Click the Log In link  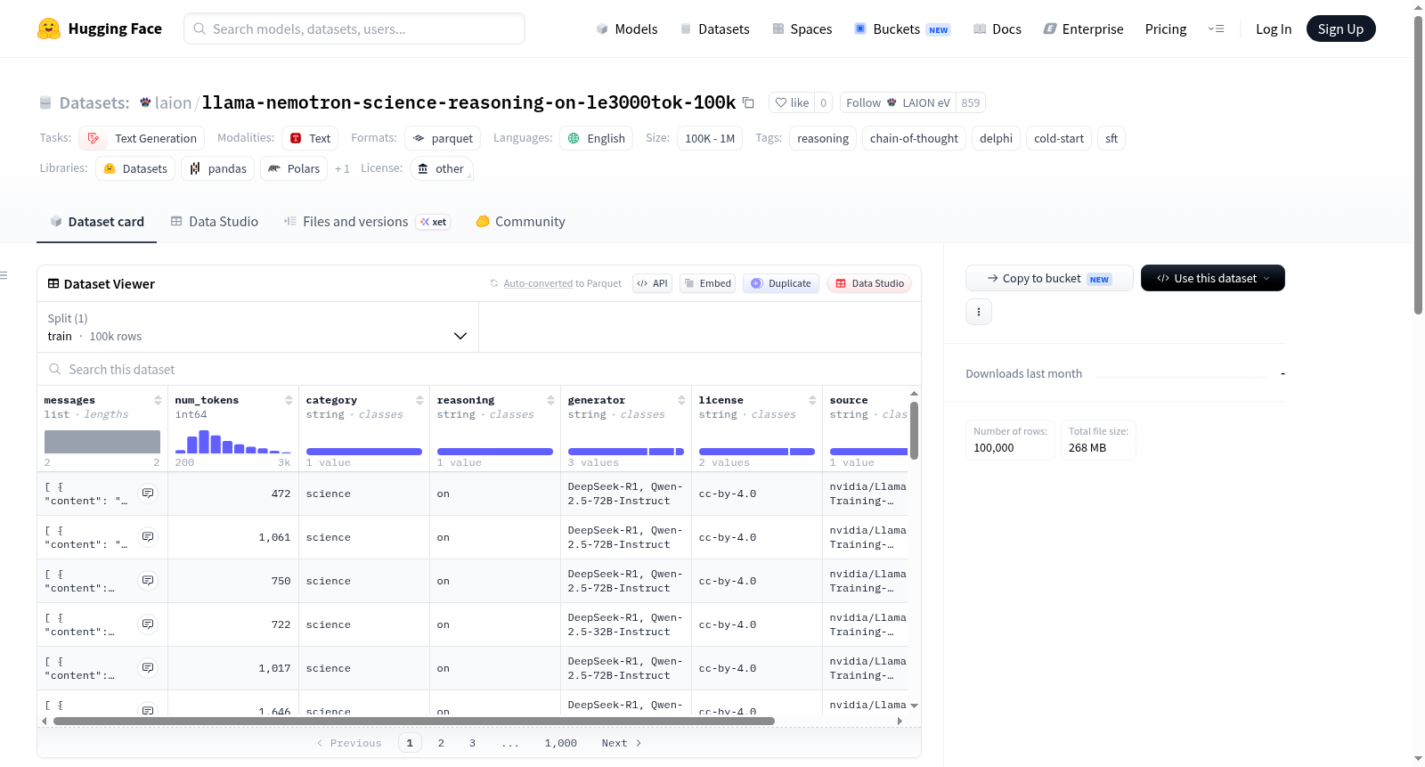click(1274, 29)
